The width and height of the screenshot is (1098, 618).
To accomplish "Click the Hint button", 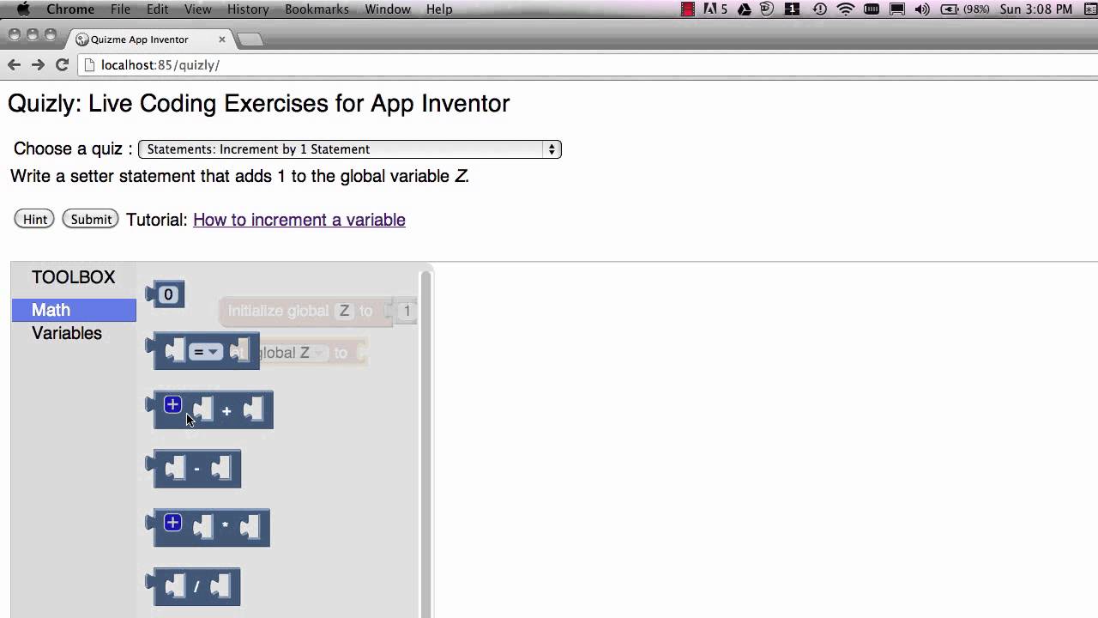I will pyautogui.click(x=34, y=219).
